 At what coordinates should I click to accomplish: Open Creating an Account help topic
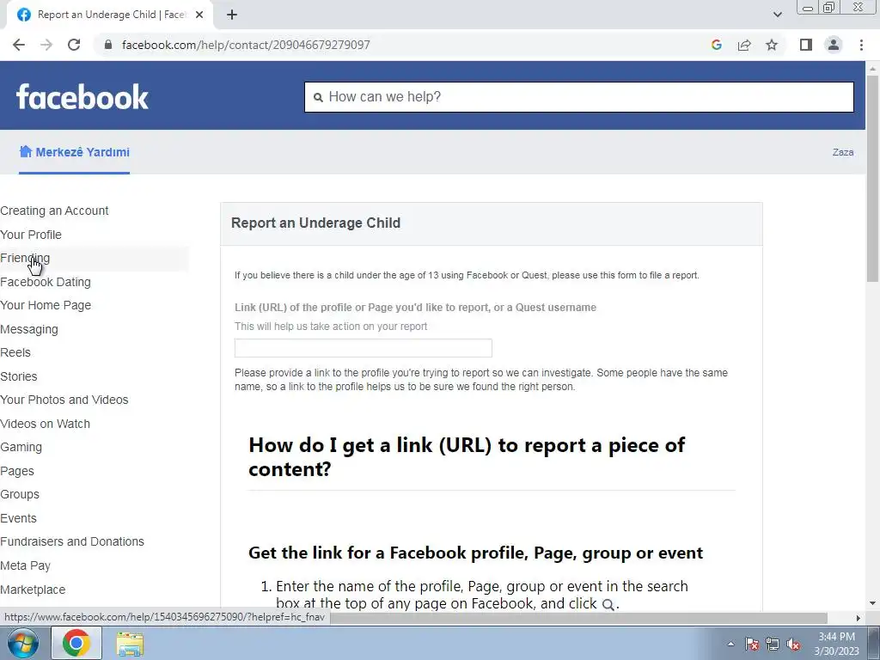coord(54,211)
